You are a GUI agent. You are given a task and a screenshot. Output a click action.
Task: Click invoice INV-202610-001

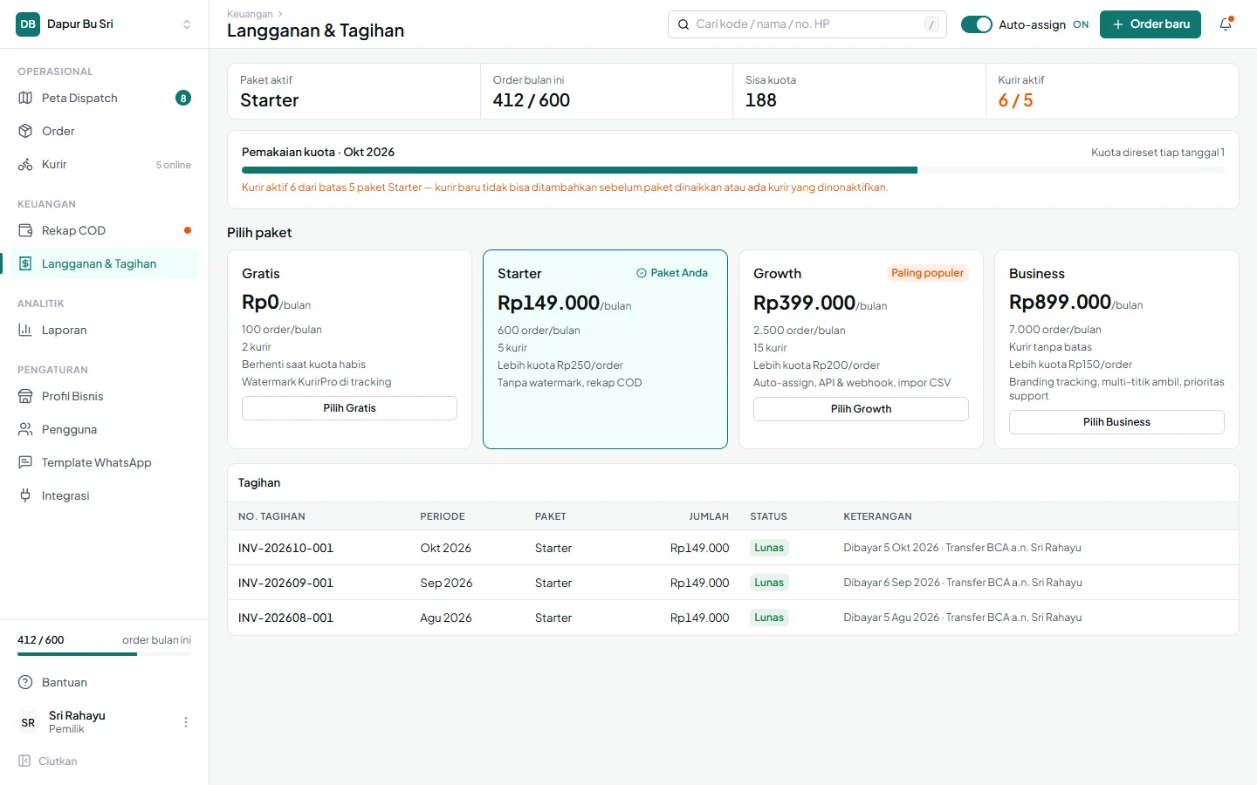pyautogui.click(x=285, y=548)
